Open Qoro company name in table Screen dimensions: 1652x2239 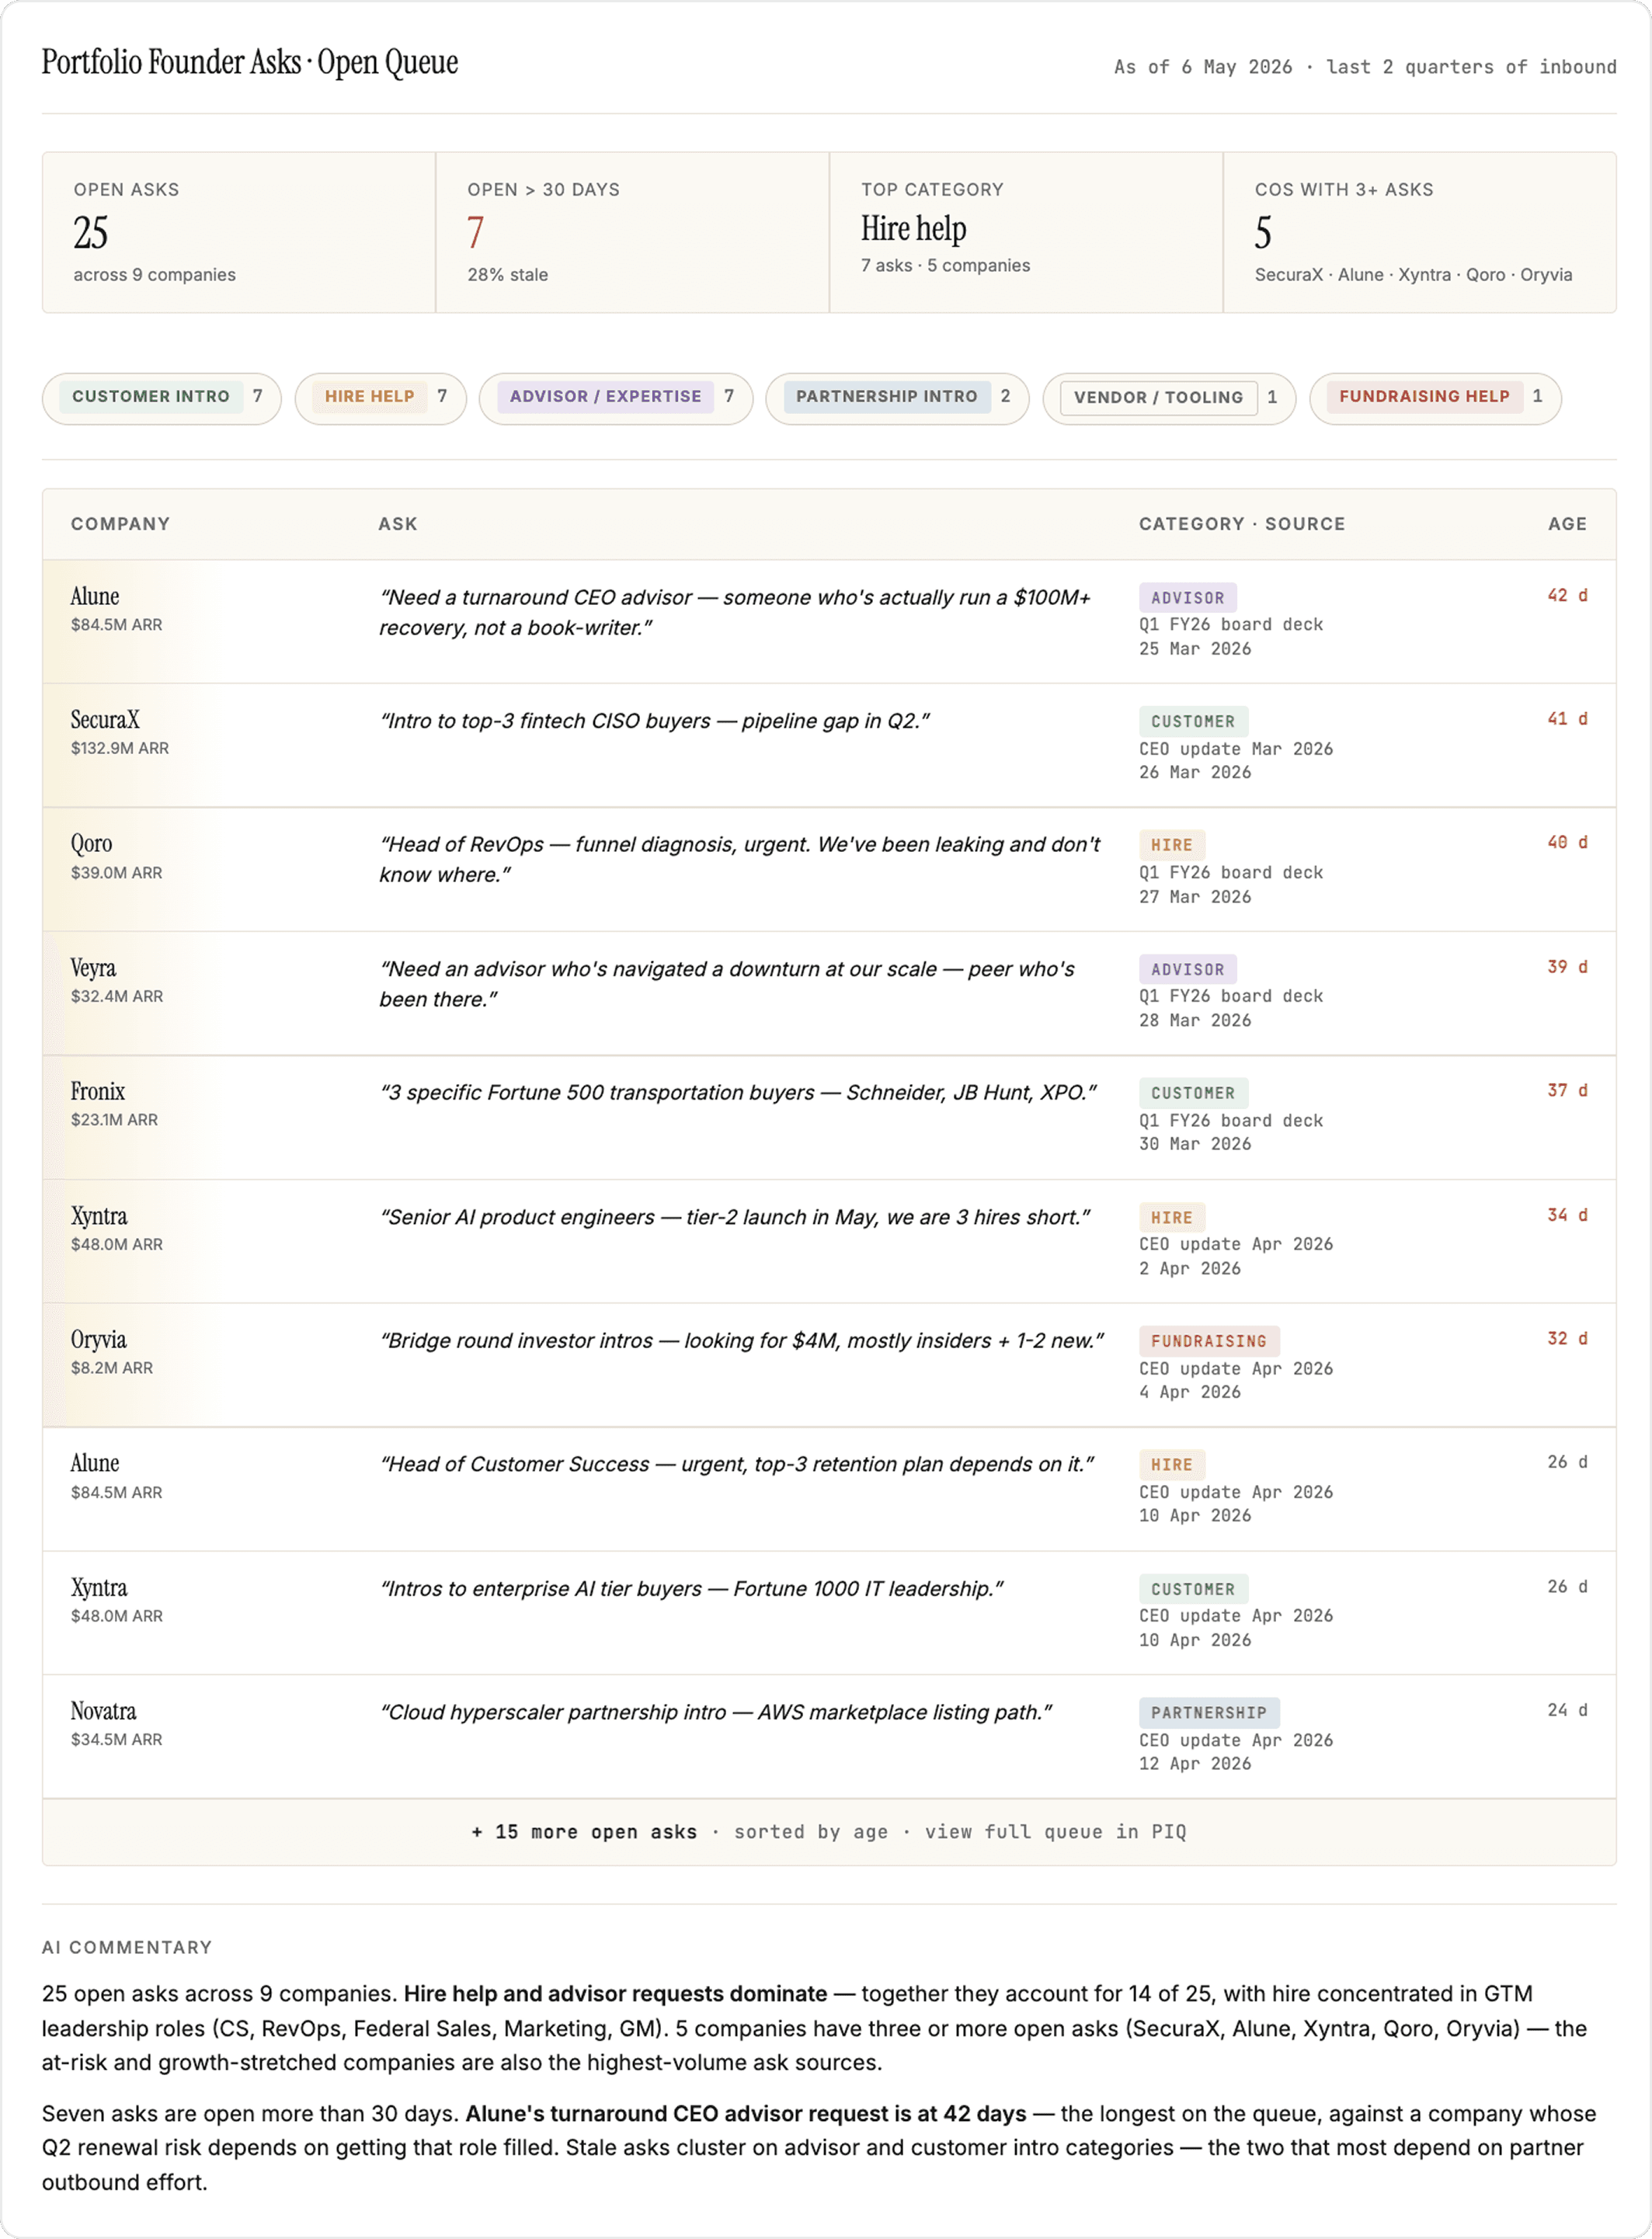point(91,844)
